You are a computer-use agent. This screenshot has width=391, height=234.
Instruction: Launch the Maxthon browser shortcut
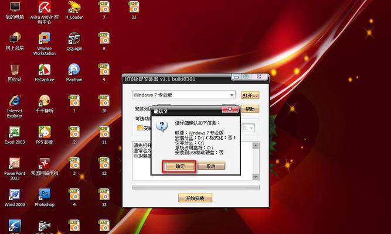[x=74, y=73]
